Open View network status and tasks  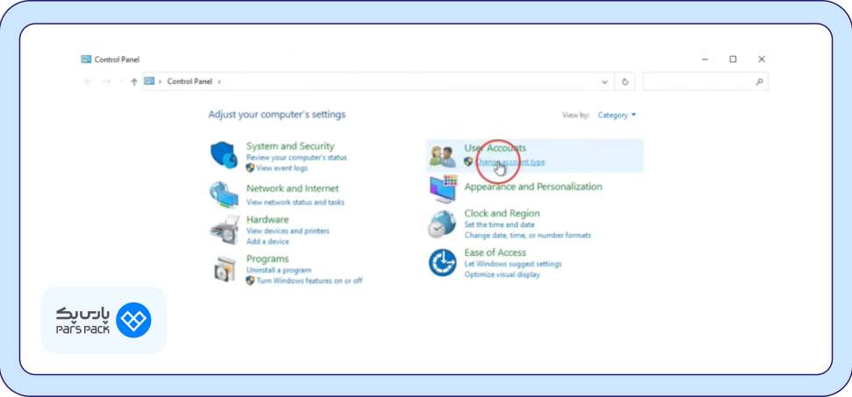pyautogui.click(x=295, y=202)
